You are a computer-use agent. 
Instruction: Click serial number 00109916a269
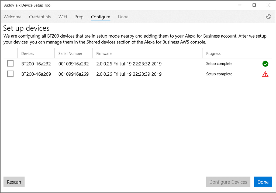(x=74, y=74)
